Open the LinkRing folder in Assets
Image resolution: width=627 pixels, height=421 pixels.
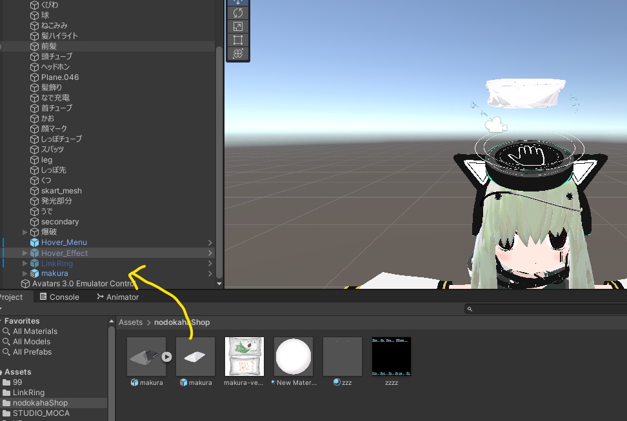[28, 393]
